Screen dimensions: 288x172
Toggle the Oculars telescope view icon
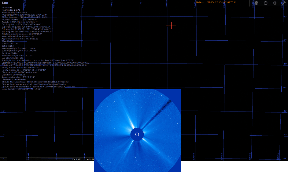[x=257, y=3]
